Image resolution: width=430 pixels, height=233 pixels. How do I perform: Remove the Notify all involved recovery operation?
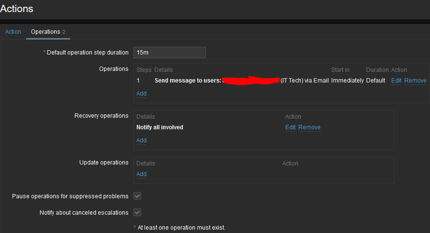pos(309,127)
